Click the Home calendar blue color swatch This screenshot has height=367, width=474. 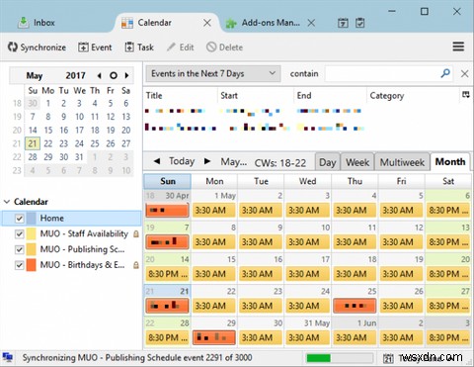pyautogui.click(x=31, y=219)
